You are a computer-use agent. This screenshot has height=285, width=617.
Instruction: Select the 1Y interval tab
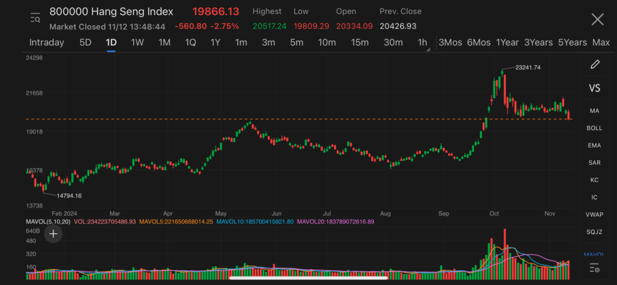tap(215, 43)
